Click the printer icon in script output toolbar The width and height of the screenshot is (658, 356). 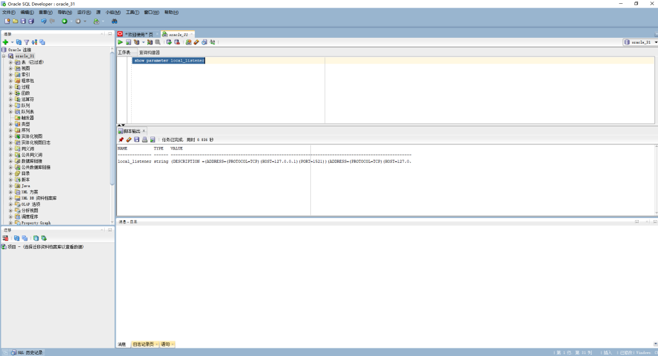[x=145, y=139]
